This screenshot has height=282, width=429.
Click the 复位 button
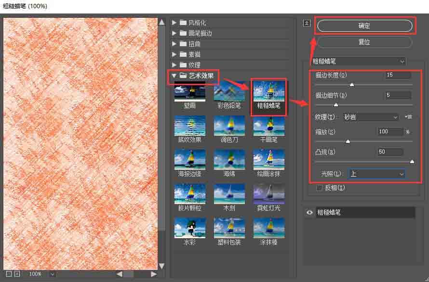[364, 42]
